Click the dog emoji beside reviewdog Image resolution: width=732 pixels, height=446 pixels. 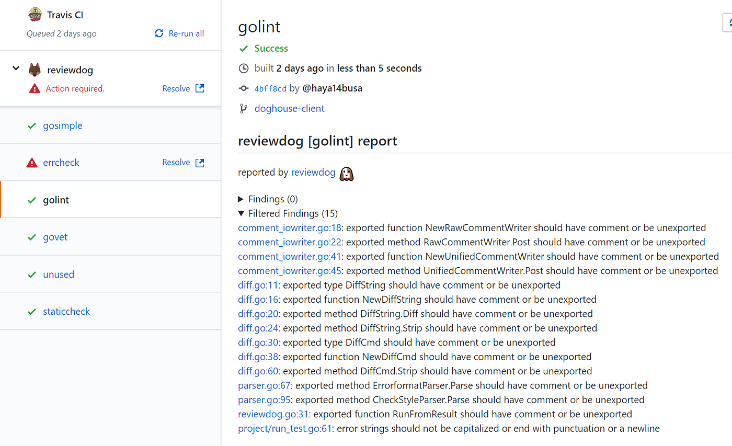(x=347, y=173)
